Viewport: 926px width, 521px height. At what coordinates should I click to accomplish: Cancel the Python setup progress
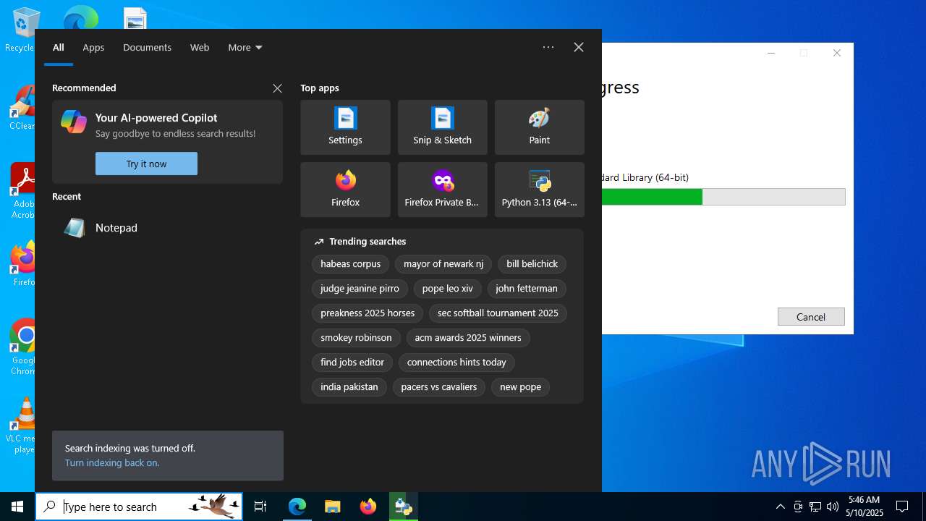[811, 317]
